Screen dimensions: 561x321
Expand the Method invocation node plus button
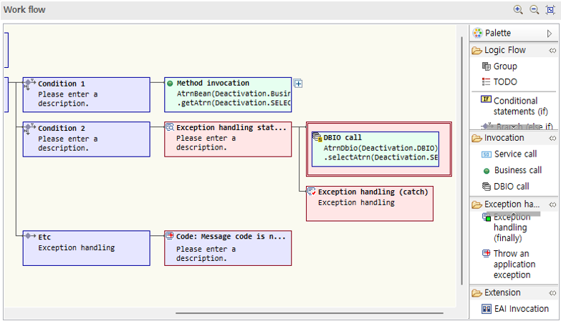(x=298, y=84)
